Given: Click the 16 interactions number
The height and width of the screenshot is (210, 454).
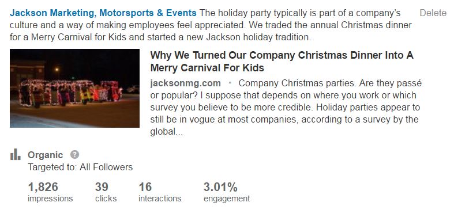Looking at the screenshot, I should coord(145,187).
